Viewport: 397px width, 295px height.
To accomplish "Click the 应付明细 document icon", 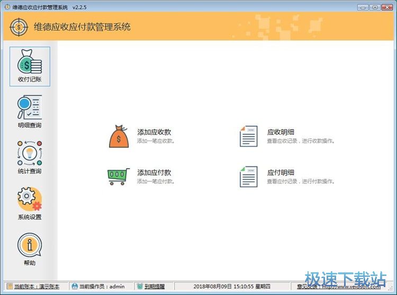I will (x=248, y=177).
